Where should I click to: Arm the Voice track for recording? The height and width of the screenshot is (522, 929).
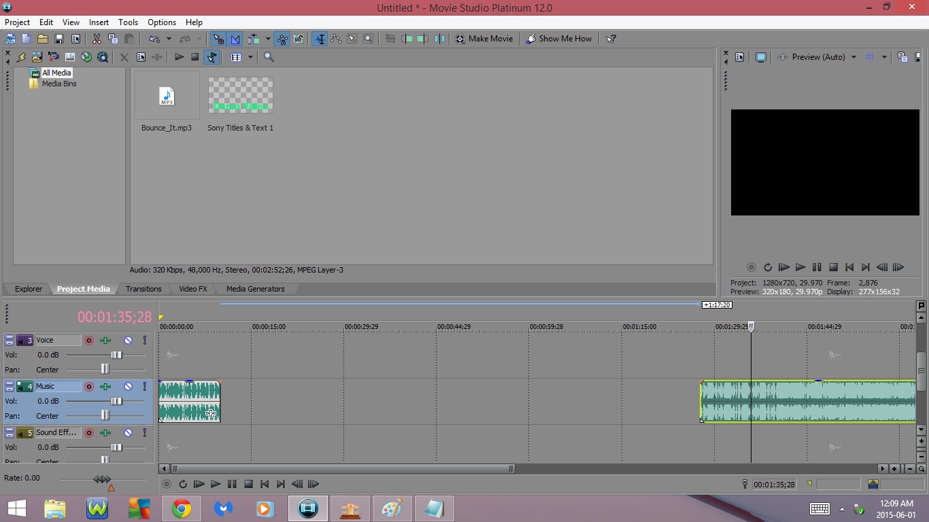pyautogui.click(x=89, y=340)
